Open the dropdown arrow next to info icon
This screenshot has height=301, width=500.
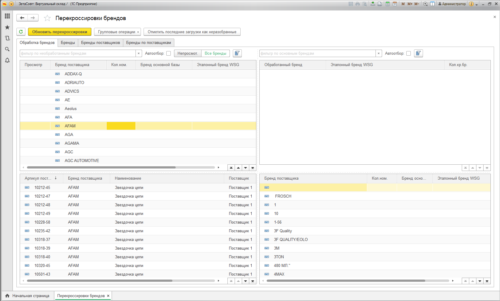477,4
